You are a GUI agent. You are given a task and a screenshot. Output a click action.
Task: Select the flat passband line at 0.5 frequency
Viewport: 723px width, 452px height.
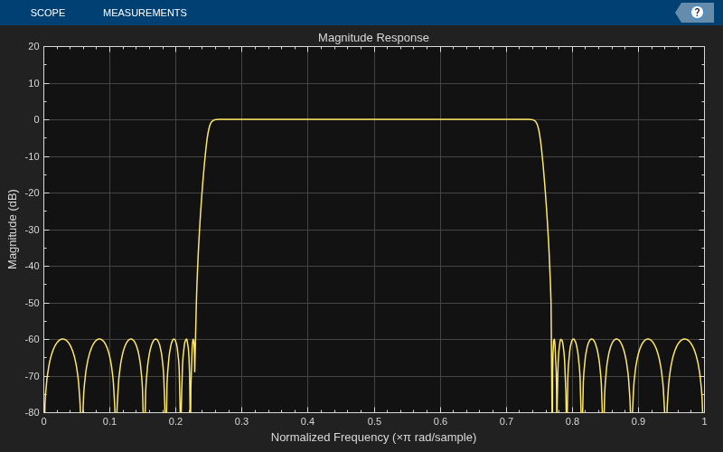point(374,119)
